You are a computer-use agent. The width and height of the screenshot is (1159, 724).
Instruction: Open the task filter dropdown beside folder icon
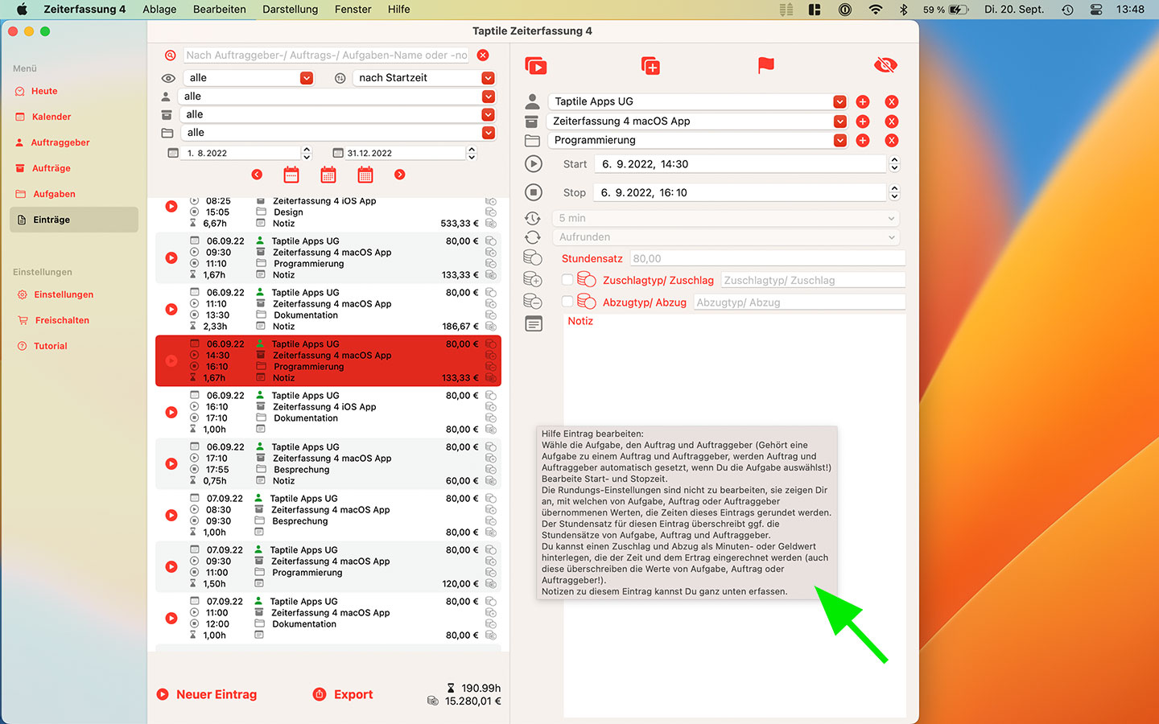coord(338,133)
